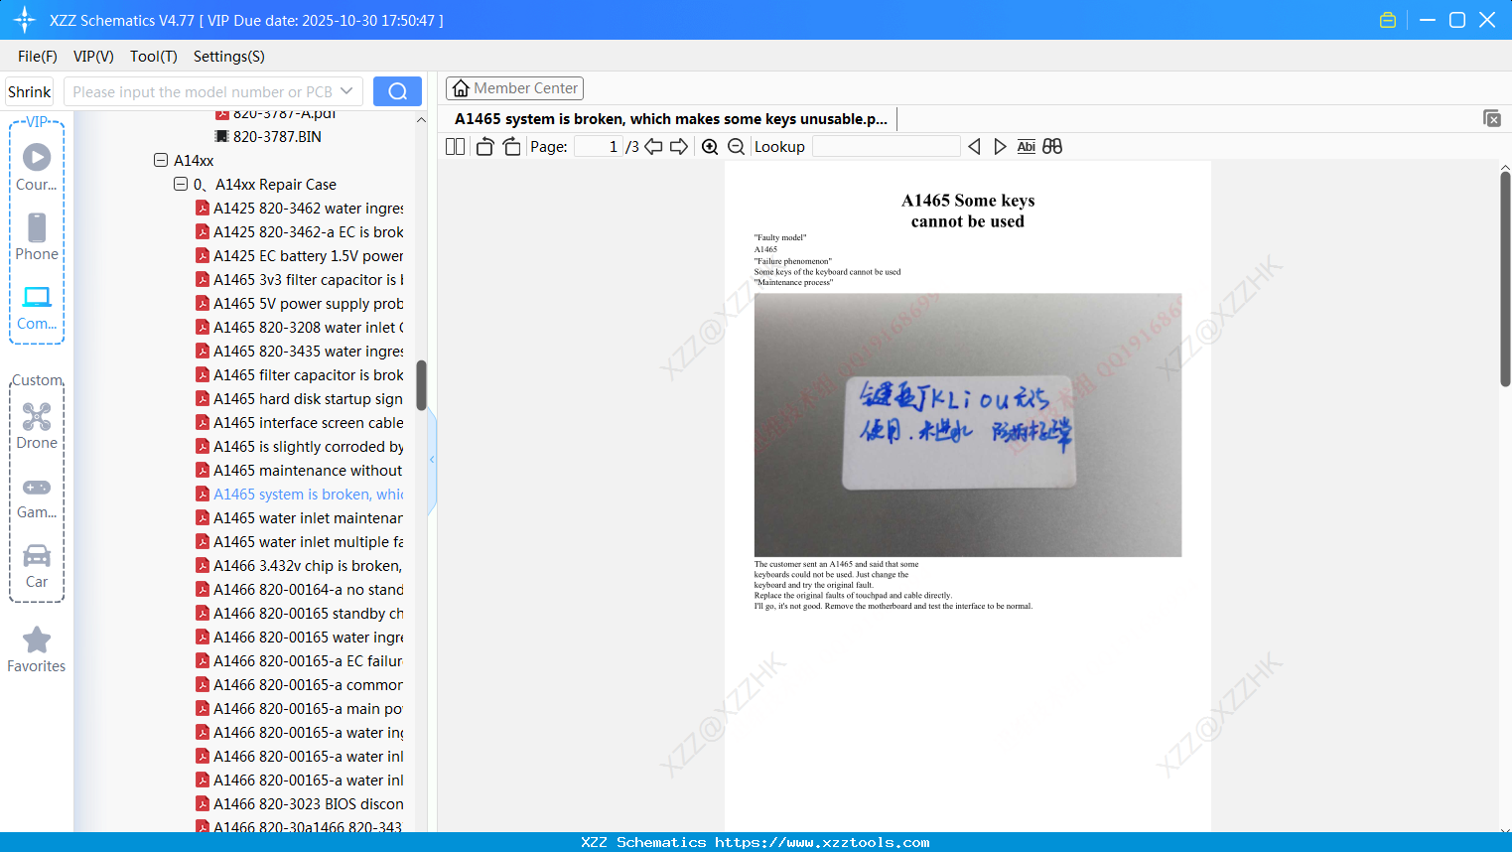
Task: Select the Computer category icon
Action: (37, 307)
